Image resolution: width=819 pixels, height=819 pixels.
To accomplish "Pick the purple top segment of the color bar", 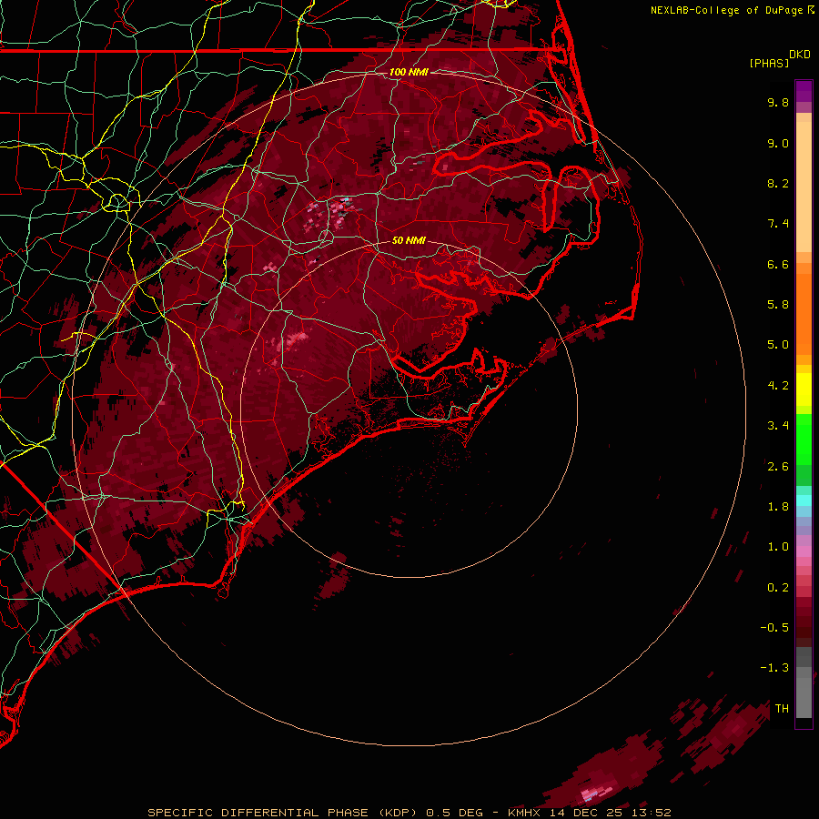I will pos(804,91).
